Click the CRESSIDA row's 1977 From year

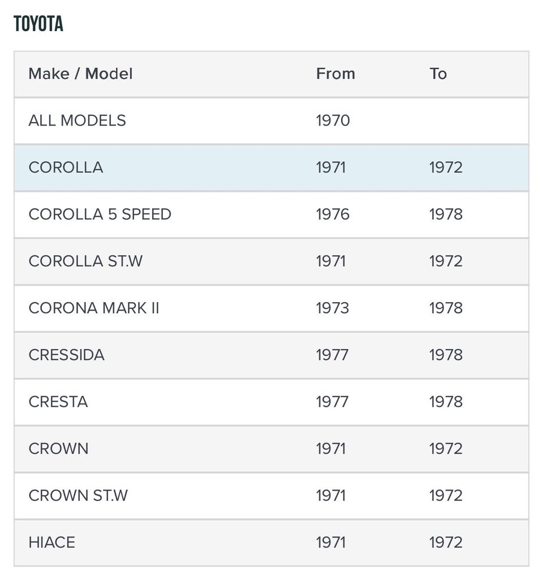pyautogui.click(x=333, y=355)
